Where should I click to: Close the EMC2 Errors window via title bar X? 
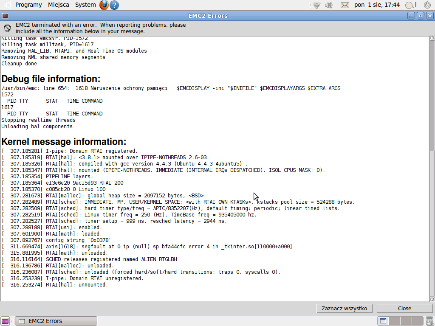click(x=430, y=16)
